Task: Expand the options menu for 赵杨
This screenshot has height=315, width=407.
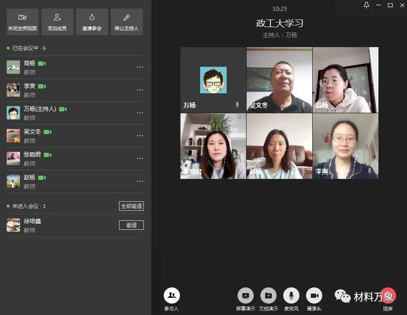Action: (x=139, y=181)
